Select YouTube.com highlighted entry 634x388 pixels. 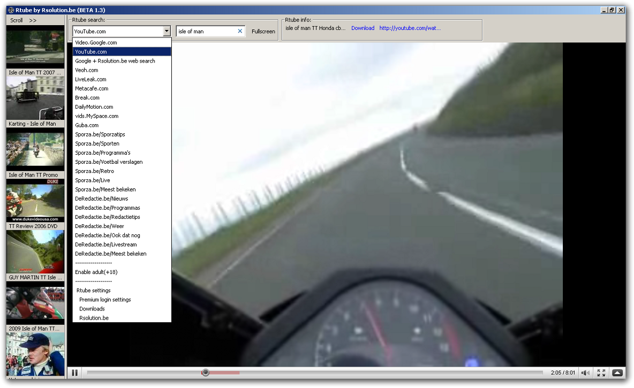pyautogui.click(x=122, y=52)
